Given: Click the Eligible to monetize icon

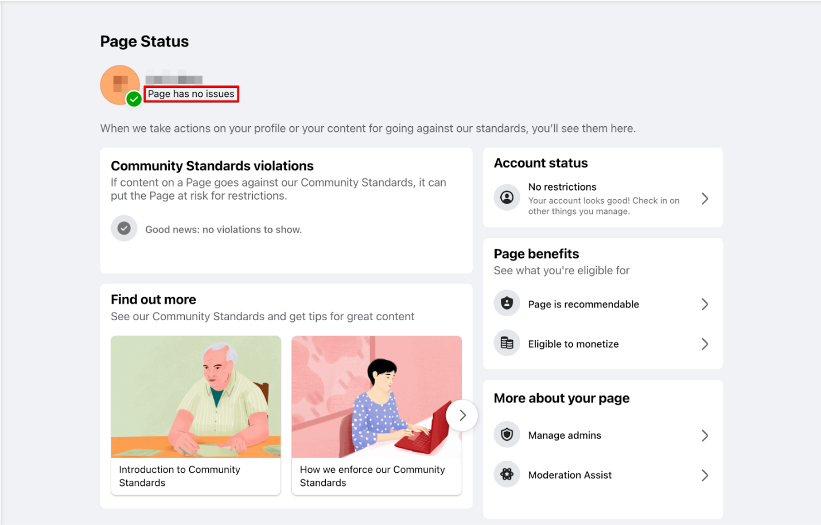Looking at the screenshot, I should [507, 343].
